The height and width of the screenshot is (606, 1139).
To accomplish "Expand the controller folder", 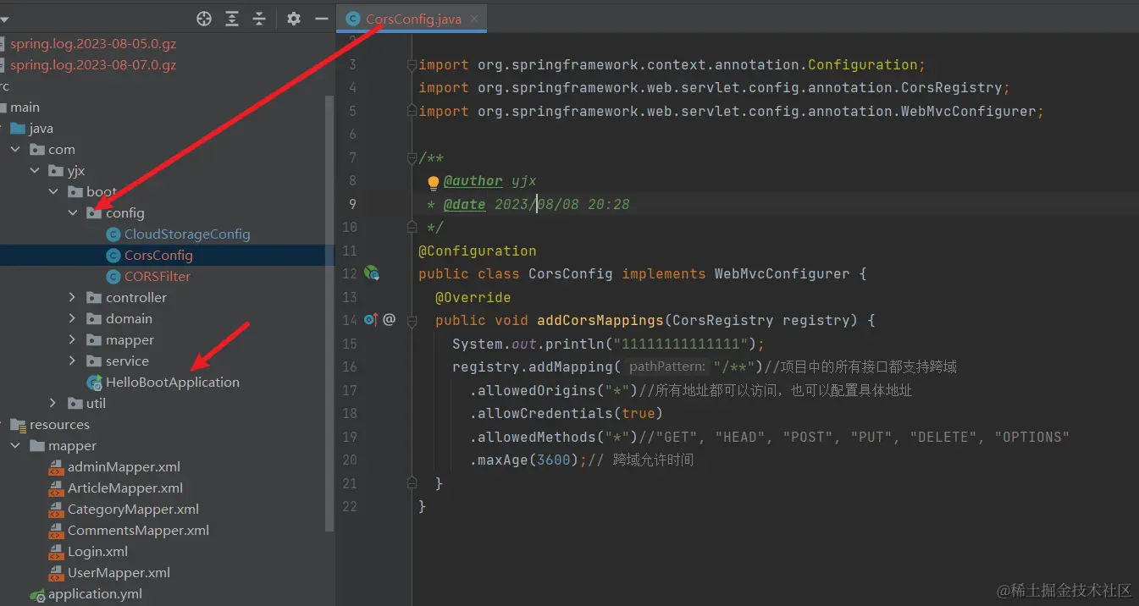I will click(74, 298).
